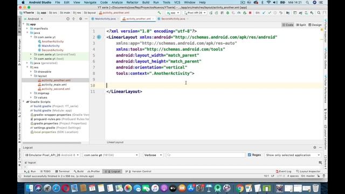Click the VCS commit checkmark icon

click(x=270, y=13)
